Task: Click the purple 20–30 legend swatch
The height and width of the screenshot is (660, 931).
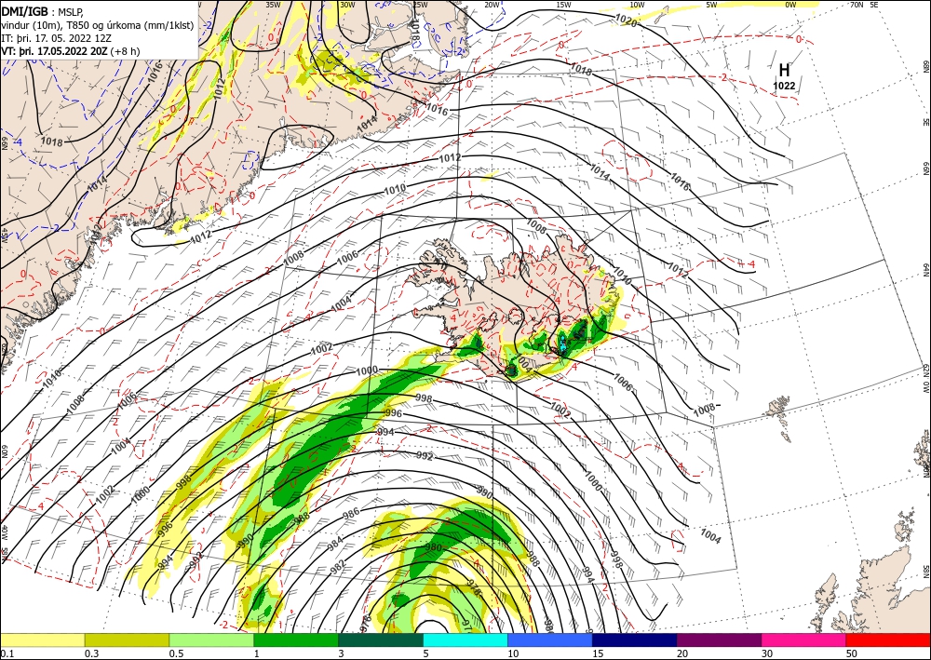Action: point(719,640)
